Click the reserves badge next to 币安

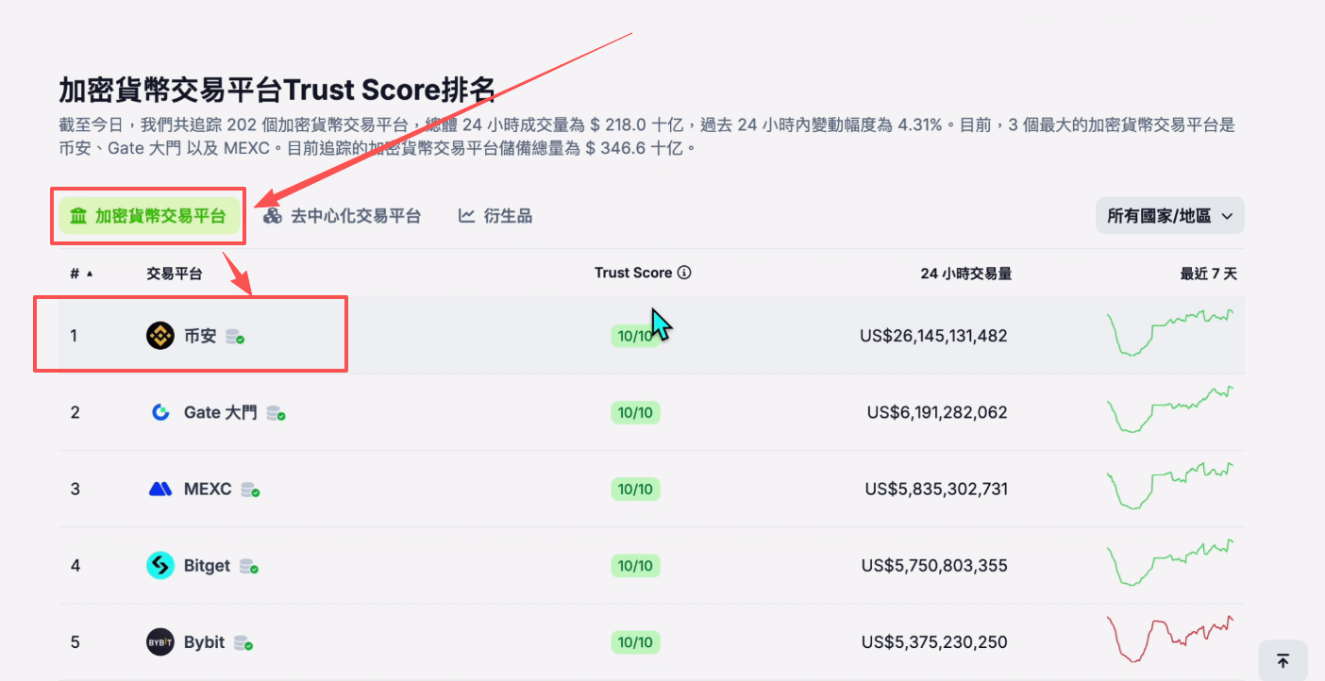coord(235,337)
